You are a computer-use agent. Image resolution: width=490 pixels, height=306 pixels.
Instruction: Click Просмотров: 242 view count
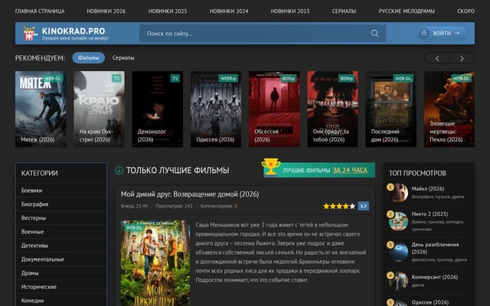pos(174,206)
